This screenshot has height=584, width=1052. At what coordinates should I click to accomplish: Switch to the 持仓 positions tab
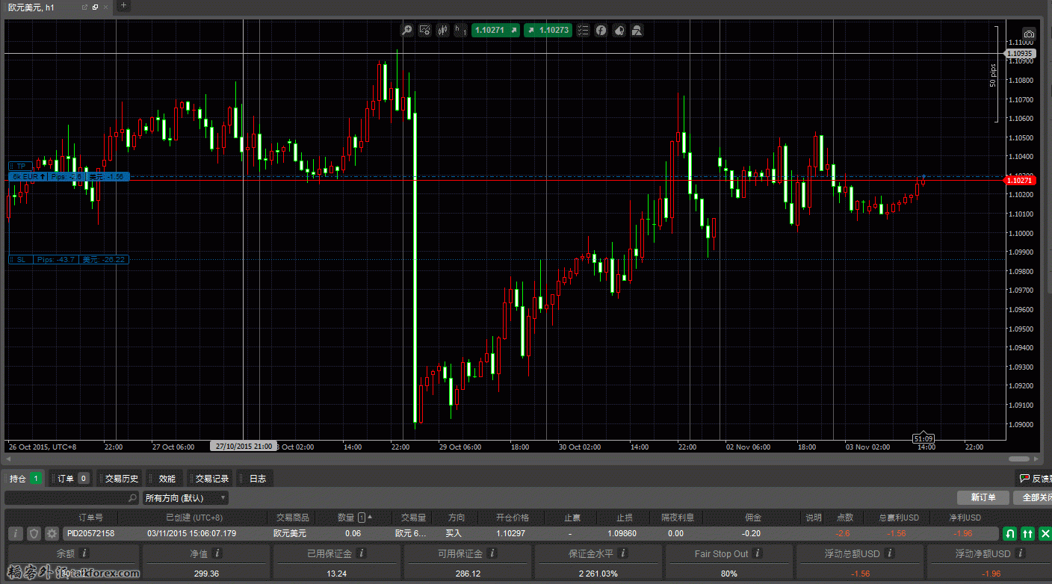pyautogui.click(x=25, y=479)
